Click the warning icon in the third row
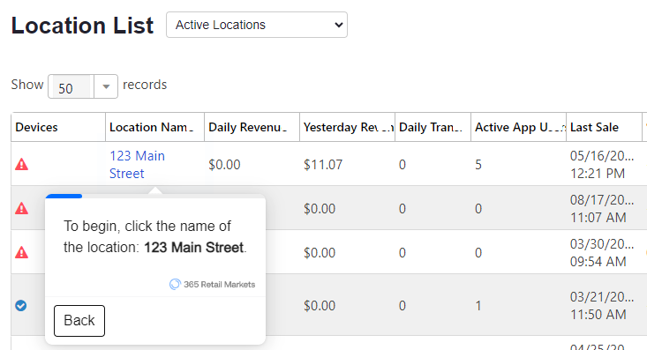 [x=21, y=252]
